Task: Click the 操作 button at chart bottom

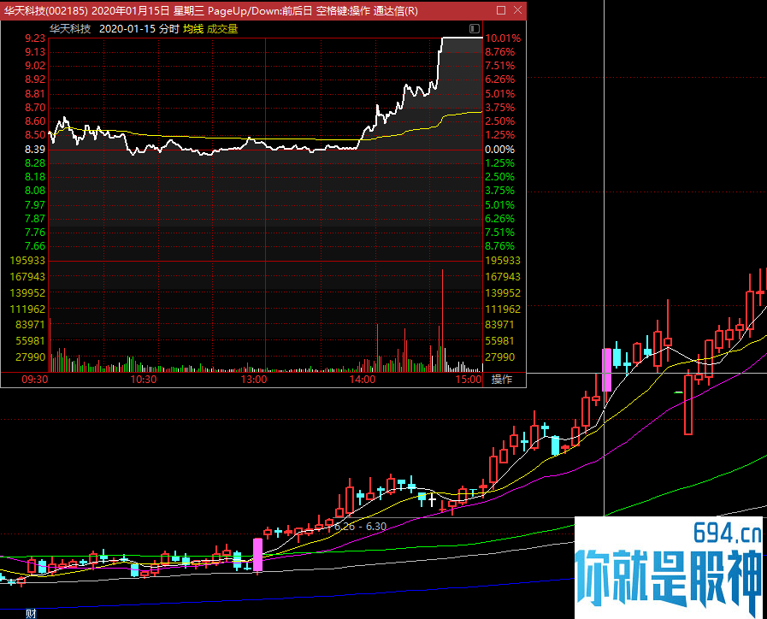Action: 502,380
